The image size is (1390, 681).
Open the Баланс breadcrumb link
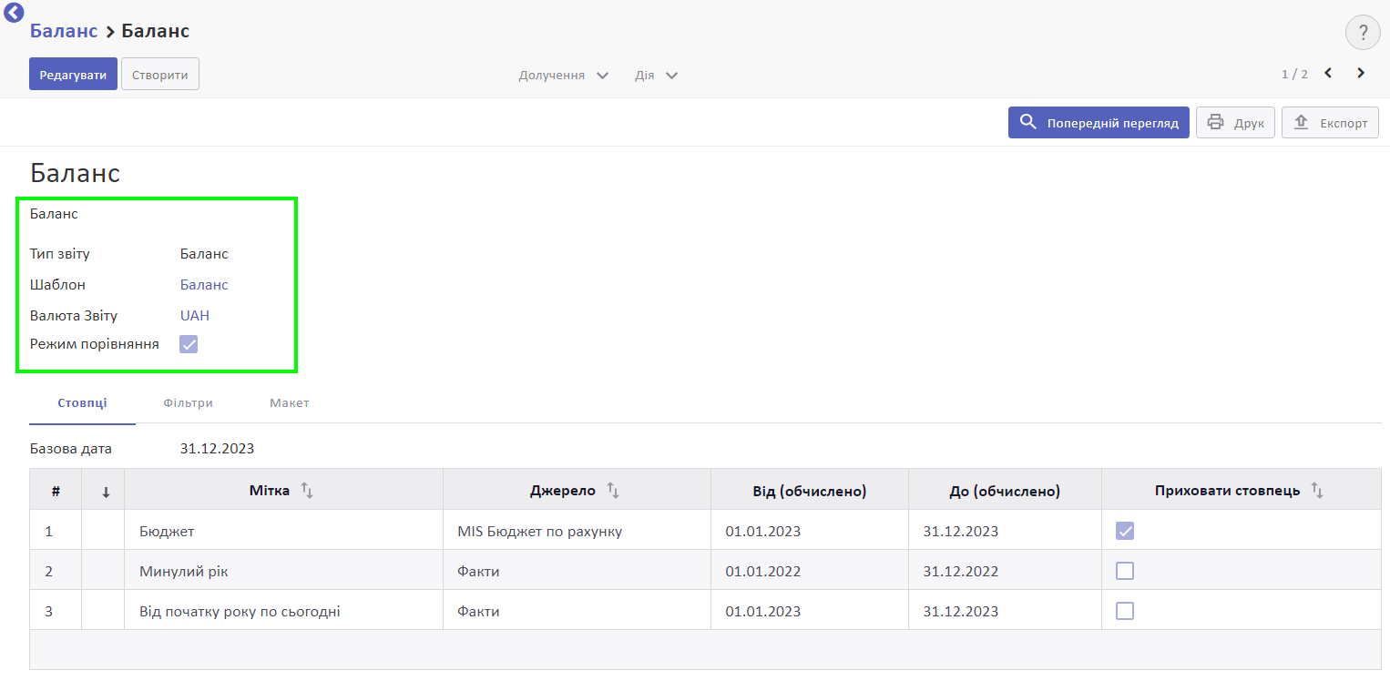(x=64, y=31)
